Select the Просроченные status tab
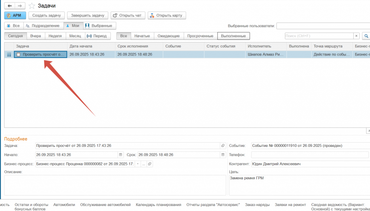370x211 pixels. 200,36
